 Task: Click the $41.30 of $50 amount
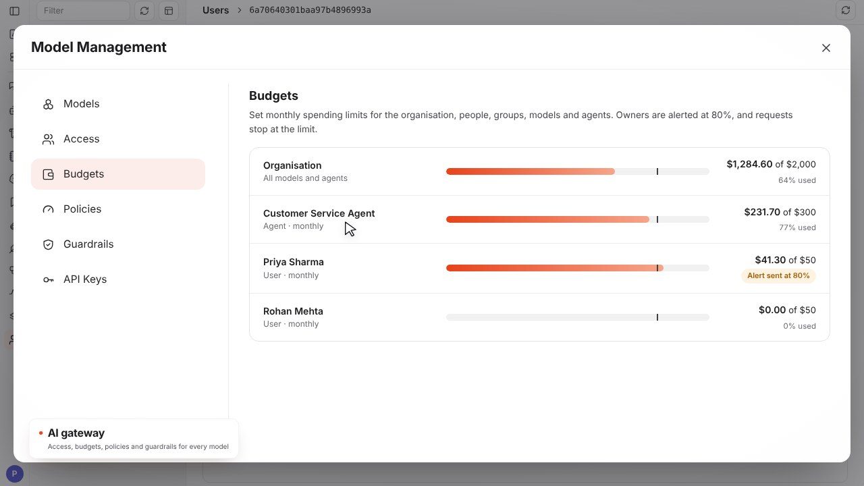(x=785, y=260)
